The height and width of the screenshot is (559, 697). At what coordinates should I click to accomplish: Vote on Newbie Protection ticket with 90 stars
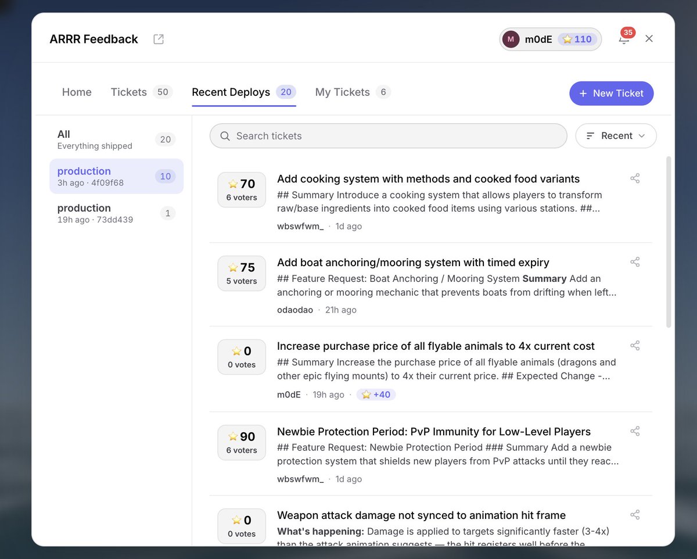(x=242, y=443)
